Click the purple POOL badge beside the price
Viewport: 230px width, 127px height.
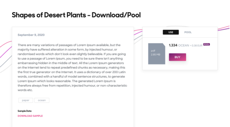pyautogui.click(x=207, y=44)
